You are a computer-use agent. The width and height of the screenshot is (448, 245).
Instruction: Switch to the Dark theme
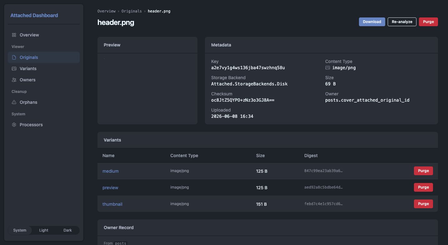(x=67, y=230)
